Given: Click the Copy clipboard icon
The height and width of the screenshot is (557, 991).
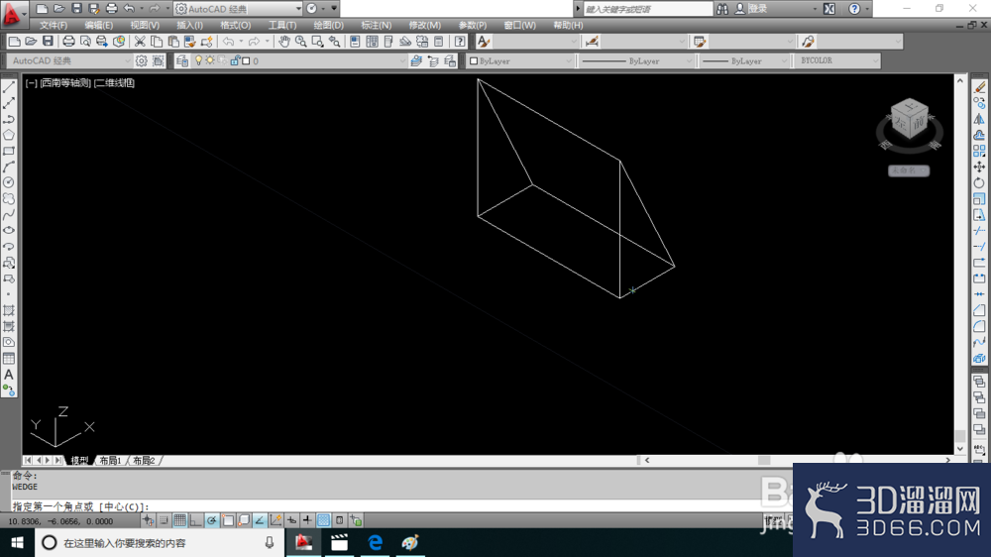Looking at the screenshot, I should click(157, 42).
